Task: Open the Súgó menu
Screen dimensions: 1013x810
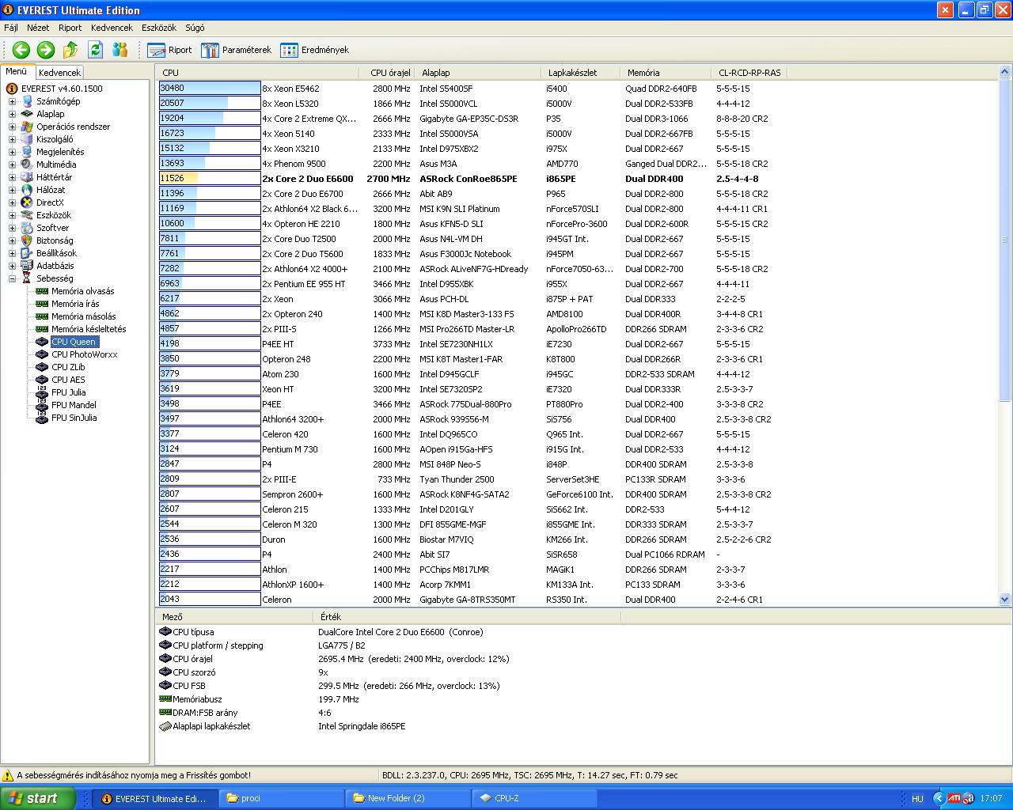Action: pos(195,28)
